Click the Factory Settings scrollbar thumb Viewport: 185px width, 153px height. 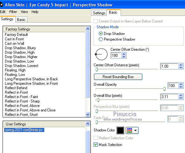point(88,64)
